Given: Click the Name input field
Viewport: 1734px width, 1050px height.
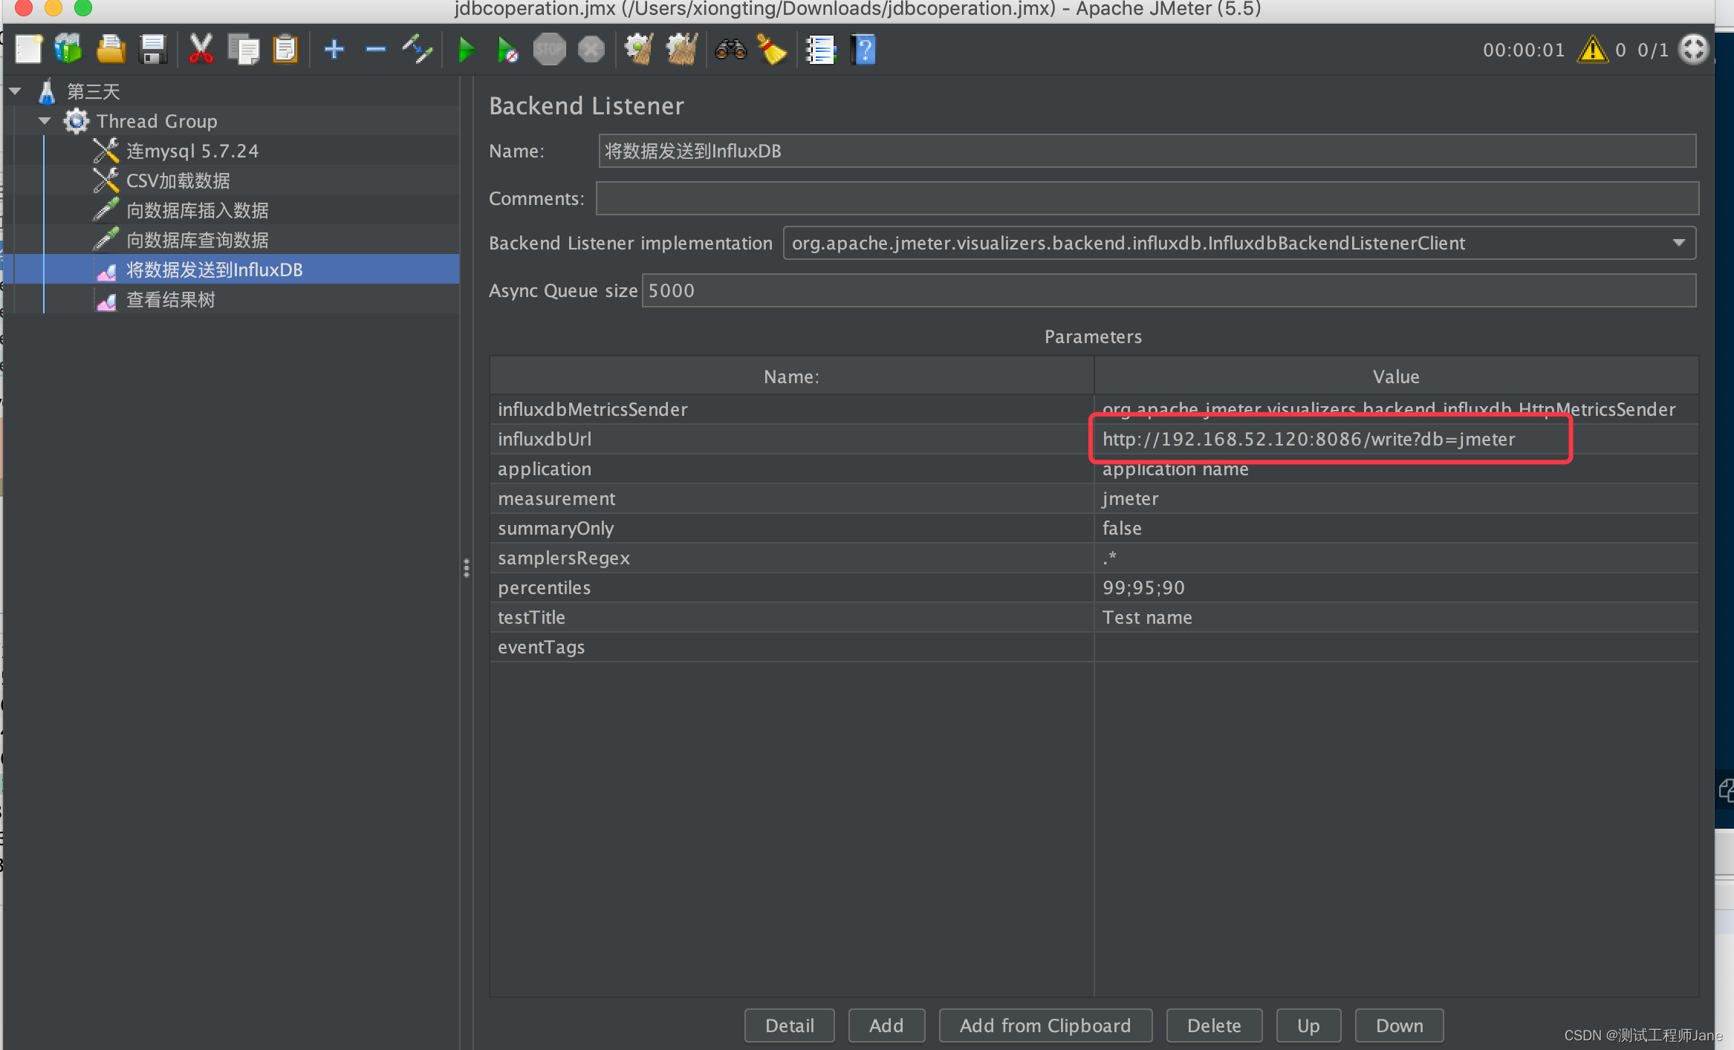Looking at the screenshot, I should point(1147,151).
